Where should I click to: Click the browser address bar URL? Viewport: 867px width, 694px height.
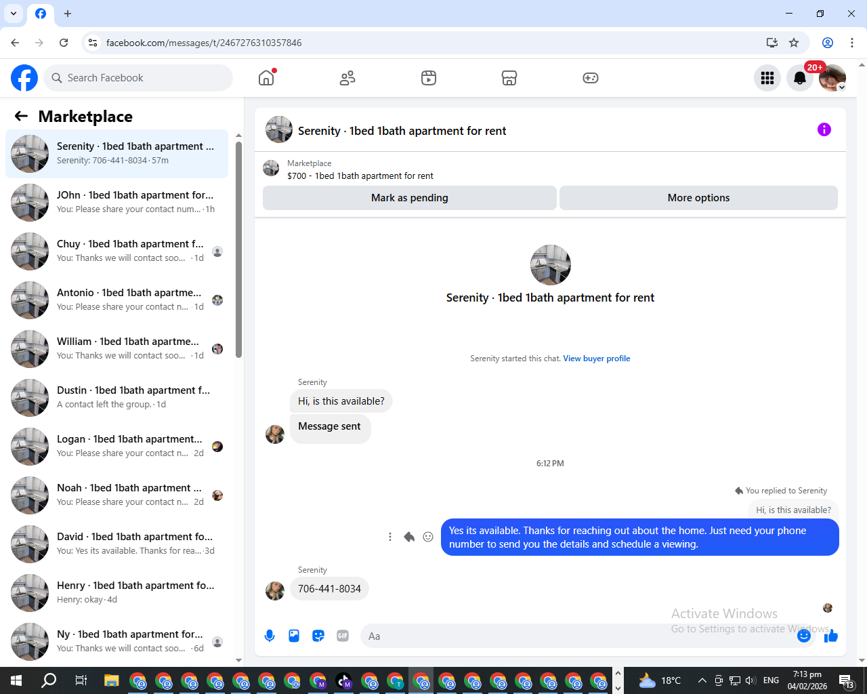204,43
